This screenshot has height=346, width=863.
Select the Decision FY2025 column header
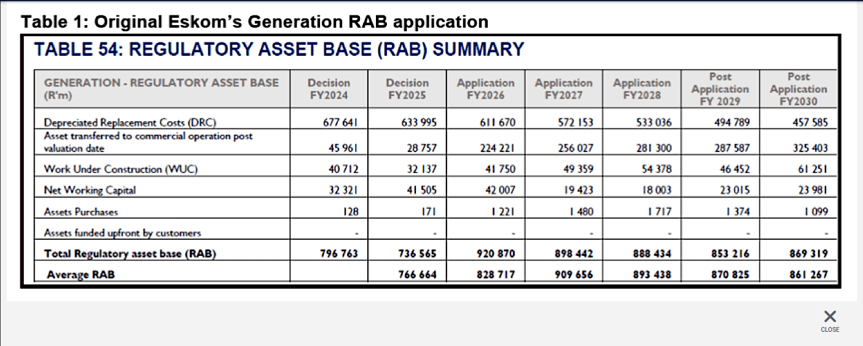tap(407, 89)
